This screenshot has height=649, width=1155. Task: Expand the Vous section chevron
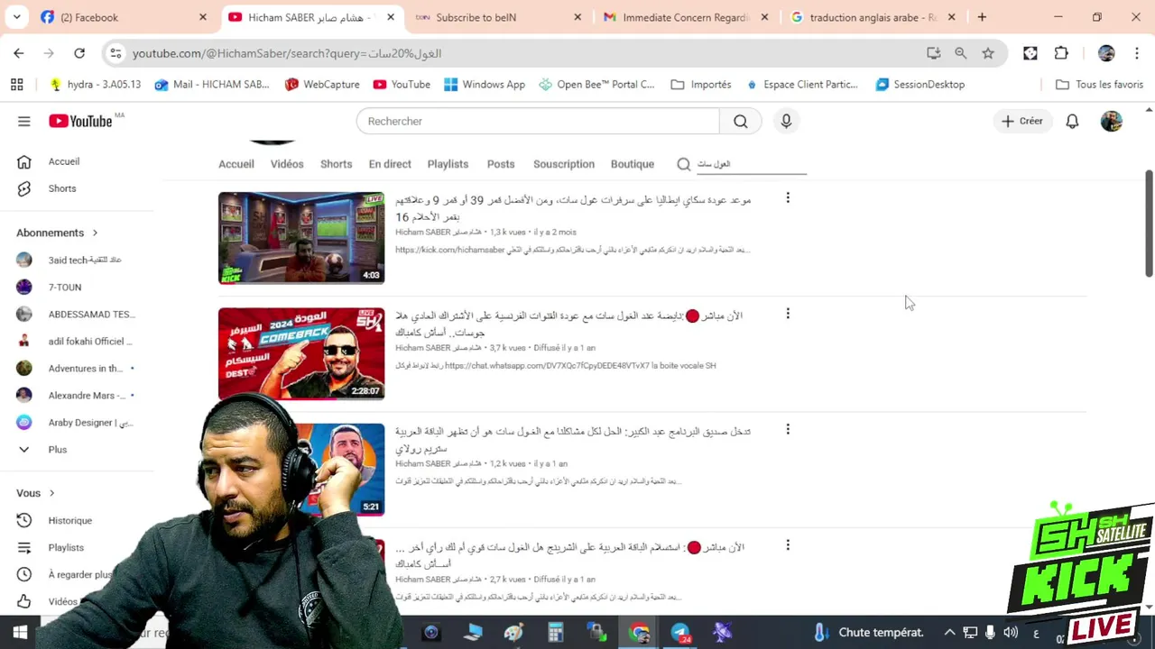(x=51, y=493)
